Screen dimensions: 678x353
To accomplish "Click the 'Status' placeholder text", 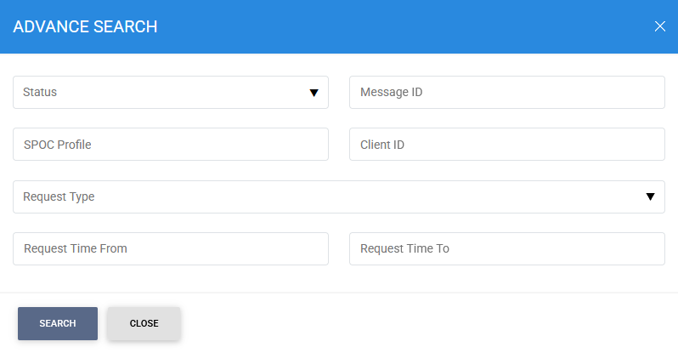I will point(40,92).
